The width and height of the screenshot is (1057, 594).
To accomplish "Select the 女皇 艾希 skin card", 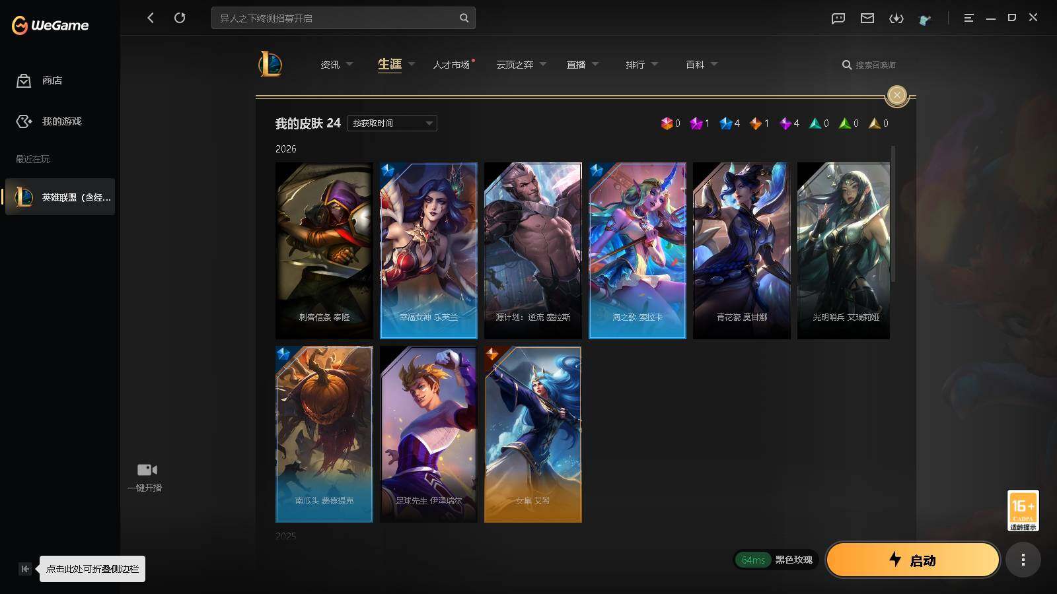I will point(532,434).
